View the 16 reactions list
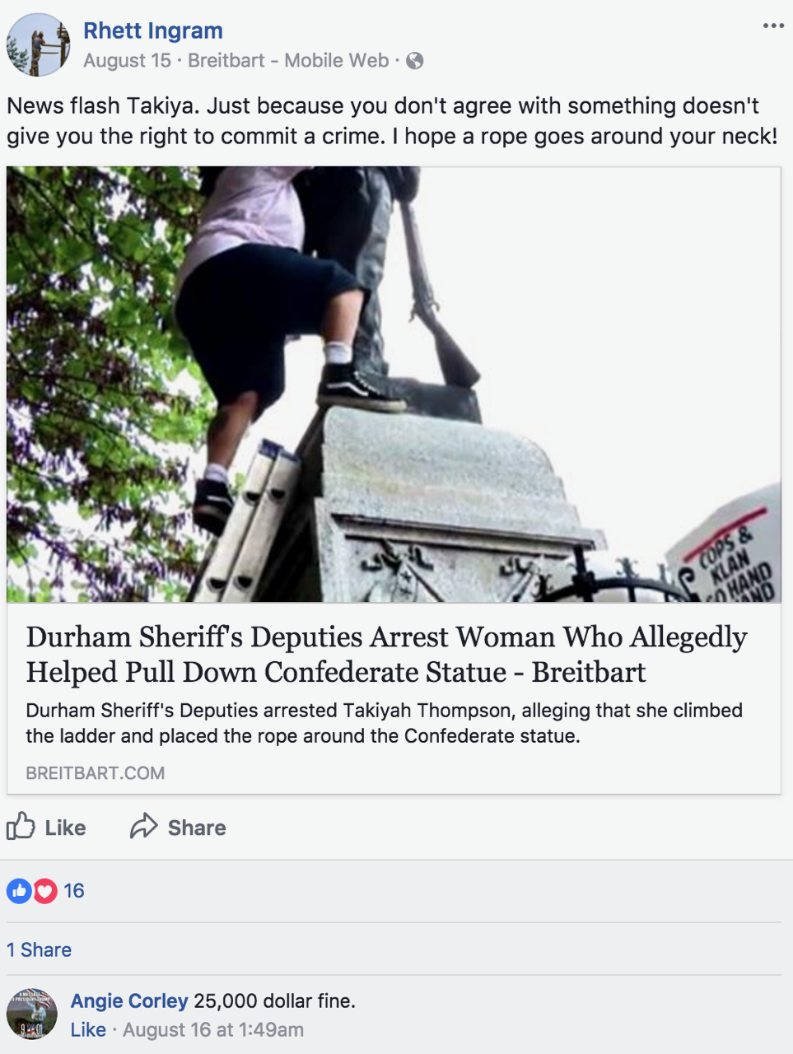 tap(74, 890)
